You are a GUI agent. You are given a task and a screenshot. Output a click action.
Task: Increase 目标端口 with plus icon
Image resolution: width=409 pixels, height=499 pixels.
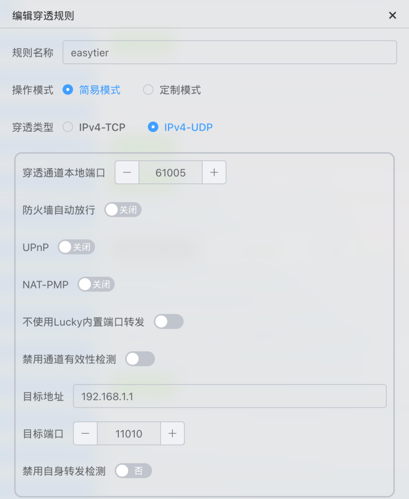point(172,434)
